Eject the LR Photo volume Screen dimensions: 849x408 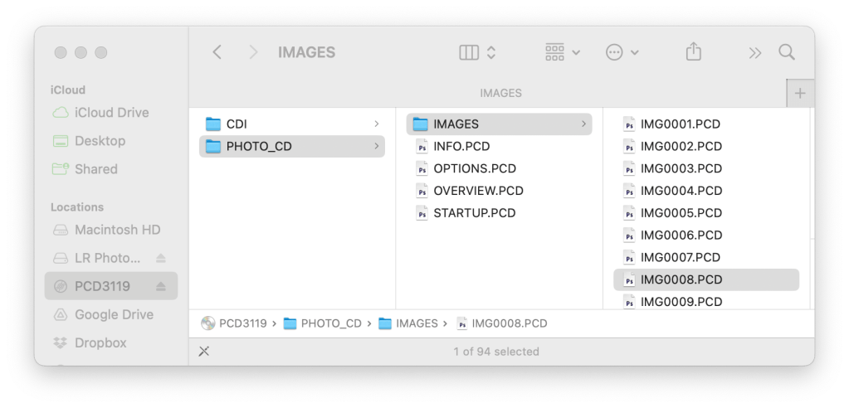161,258
